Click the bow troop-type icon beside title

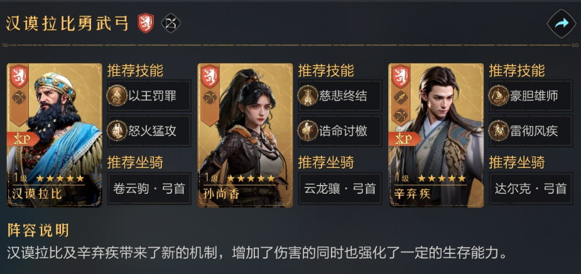point(171,23)
